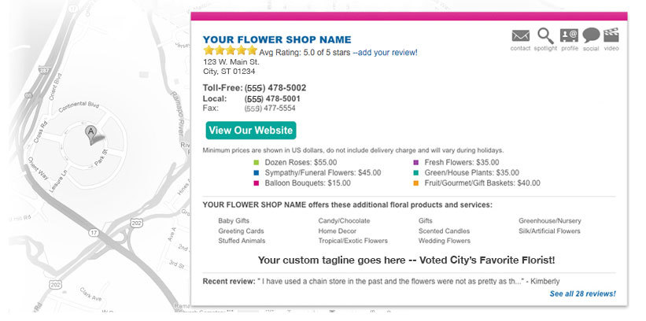Select Wedding Flowers in services list

pos(444,241)
